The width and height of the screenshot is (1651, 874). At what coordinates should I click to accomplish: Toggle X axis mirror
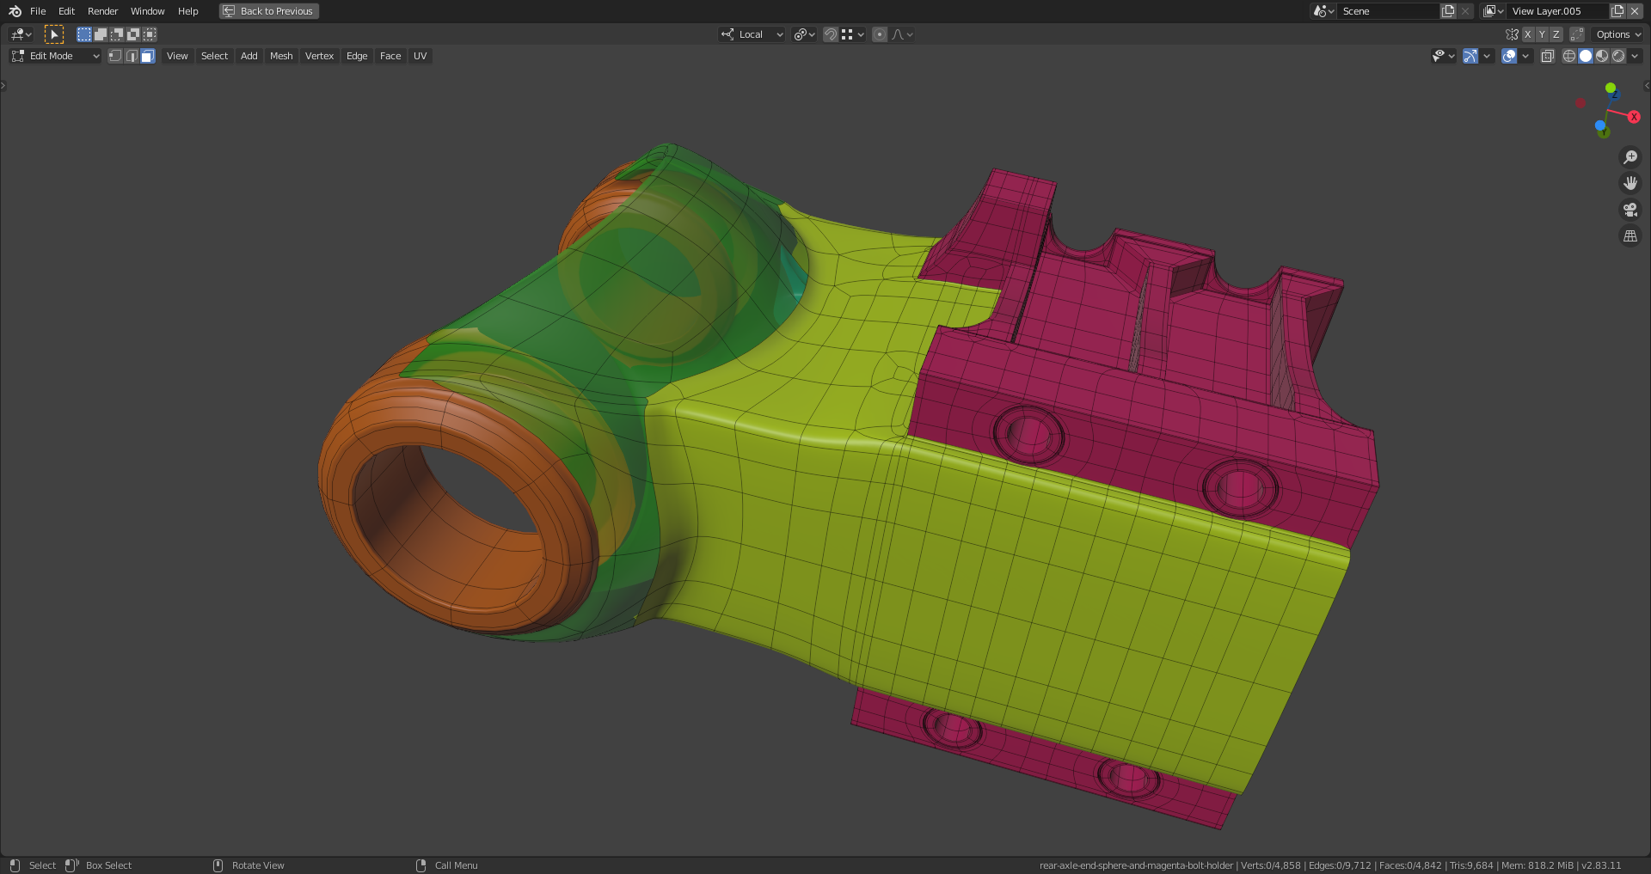tap(1528, 34)
